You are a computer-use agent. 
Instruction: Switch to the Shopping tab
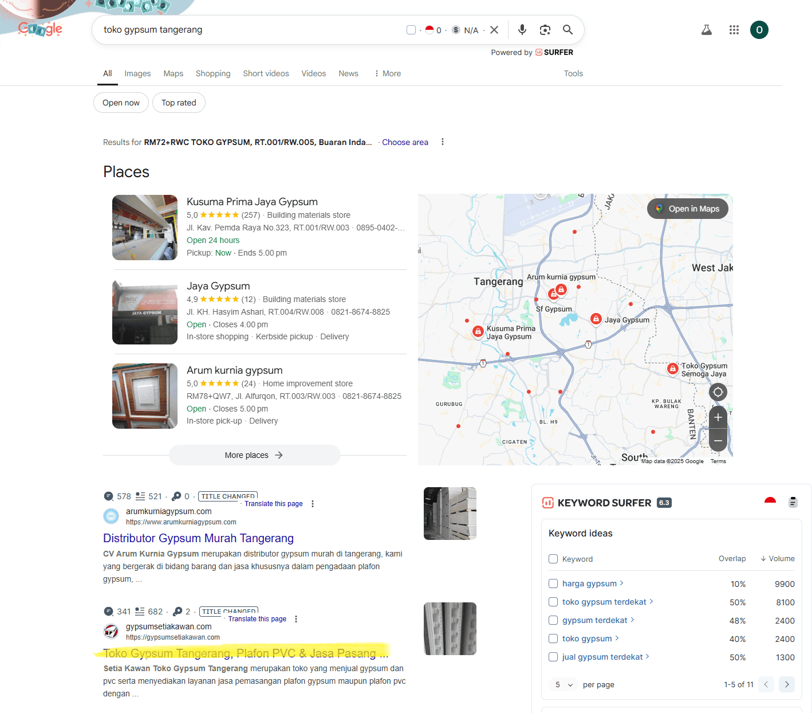coord(213,73)
